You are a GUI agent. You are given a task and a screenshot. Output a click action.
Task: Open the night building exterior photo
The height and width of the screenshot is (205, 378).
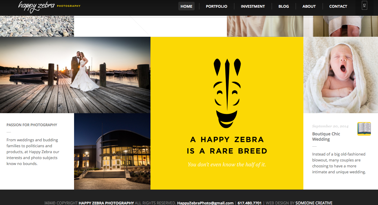point(112,151)
